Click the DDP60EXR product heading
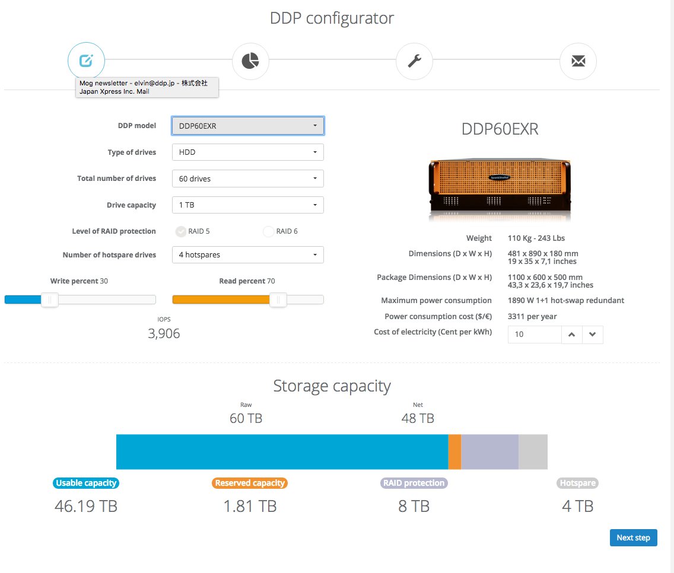Image resolution: width=674 pixels, height=573 pixels. click(x=500, y=129)
